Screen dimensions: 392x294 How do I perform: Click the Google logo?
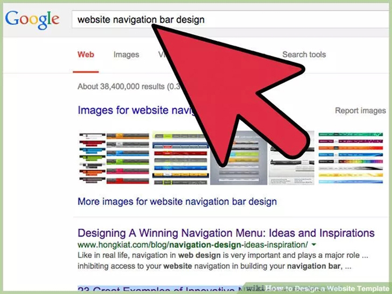point(32,20)
